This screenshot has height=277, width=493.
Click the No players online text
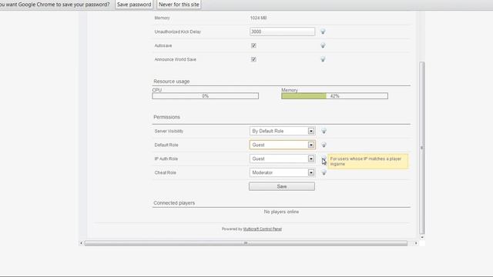pyautogui.click(x=281, y=212)
